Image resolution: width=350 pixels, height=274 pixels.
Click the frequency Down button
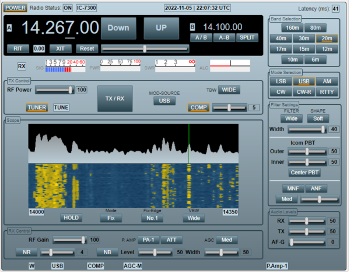click(118, 28)
